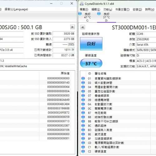Image resolution: width=156 pixels, height=156 pixels.
Task: Click the total host reads value 3020 GB
Action: coord(64,34)
